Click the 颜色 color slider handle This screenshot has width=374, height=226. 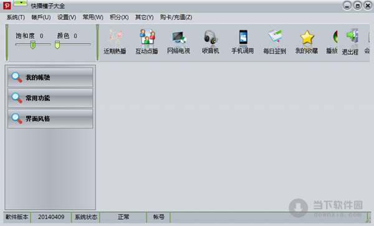pos(57,45)
